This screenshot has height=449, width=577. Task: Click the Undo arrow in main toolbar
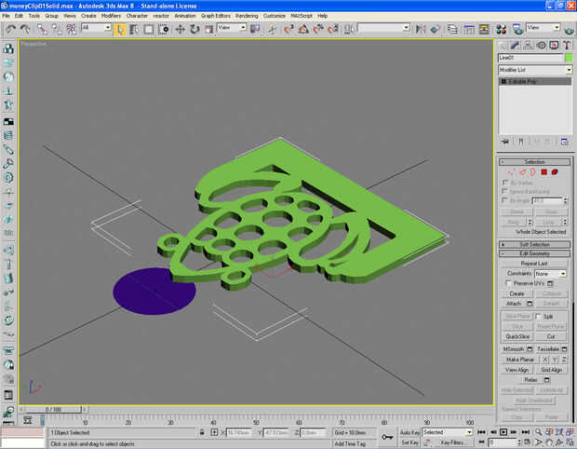tap(10, 29)
